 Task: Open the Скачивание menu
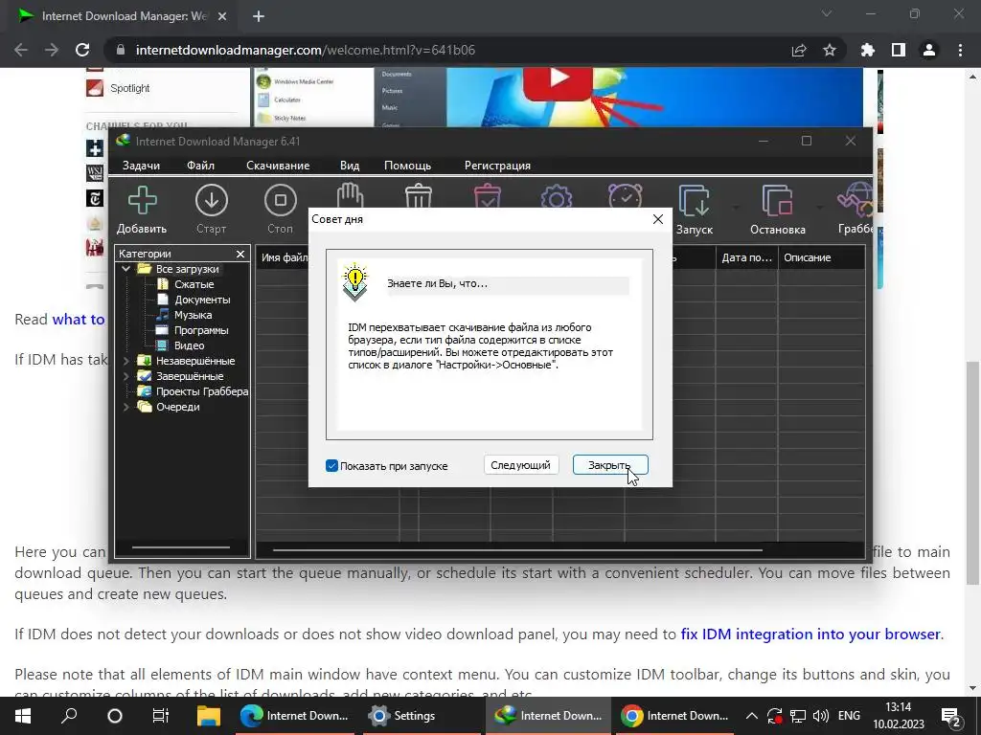pyautogui.click(x=278, y=166)
